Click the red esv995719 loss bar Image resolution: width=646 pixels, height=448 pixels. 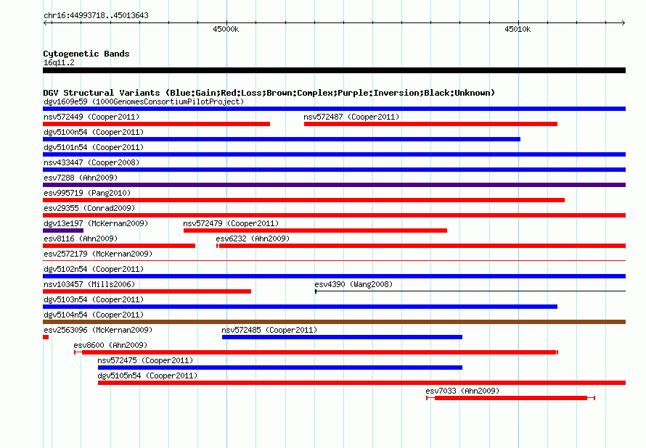click(x=303, y=200)
